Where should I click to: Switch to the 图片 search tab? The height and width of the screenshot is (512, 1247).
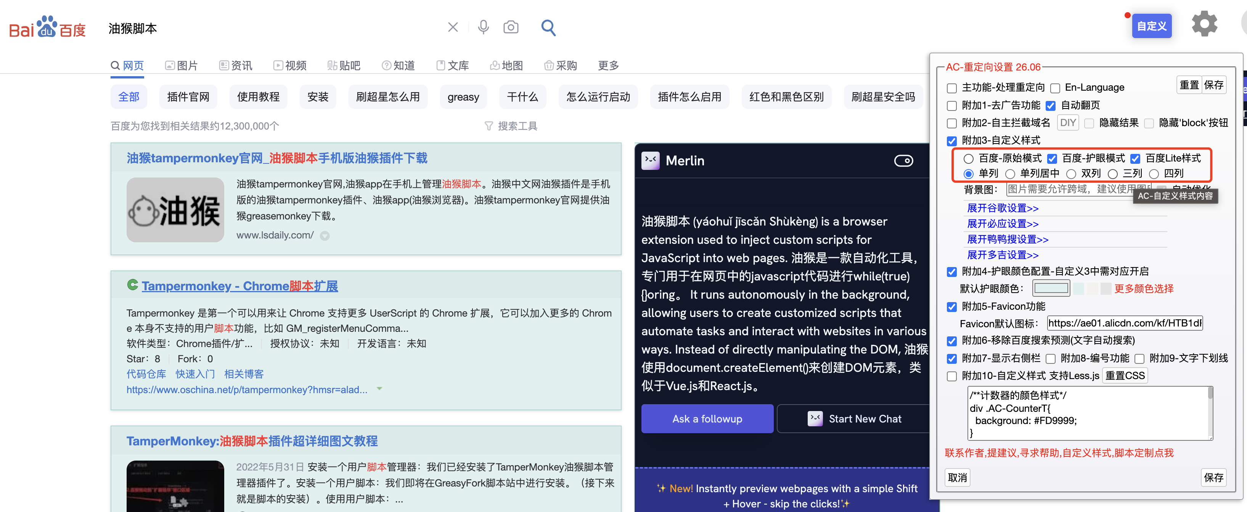(182, 65)
